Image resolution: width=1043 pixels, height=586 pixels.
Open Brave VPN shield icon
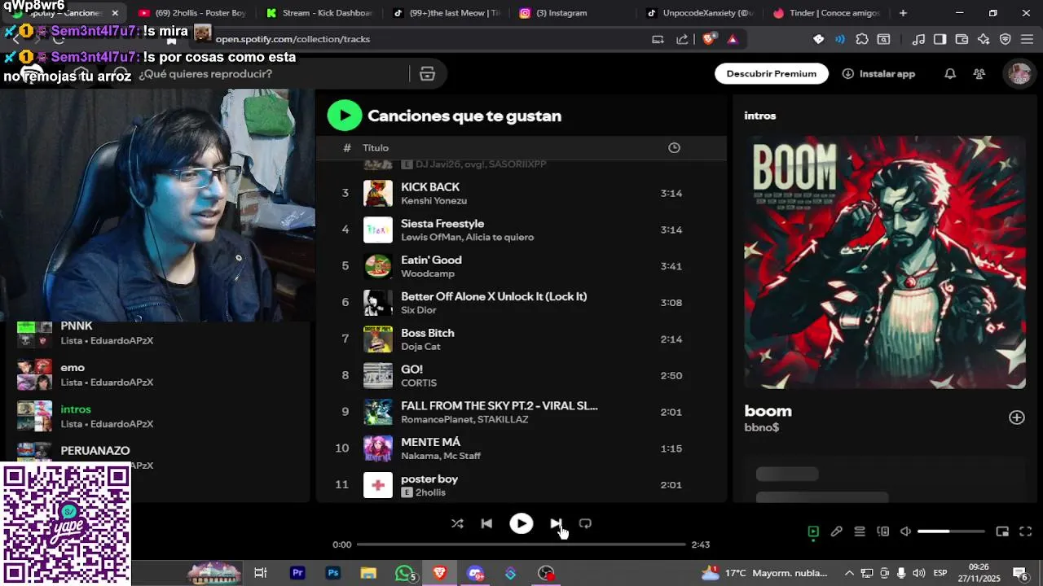click(x=1006, y=39)
